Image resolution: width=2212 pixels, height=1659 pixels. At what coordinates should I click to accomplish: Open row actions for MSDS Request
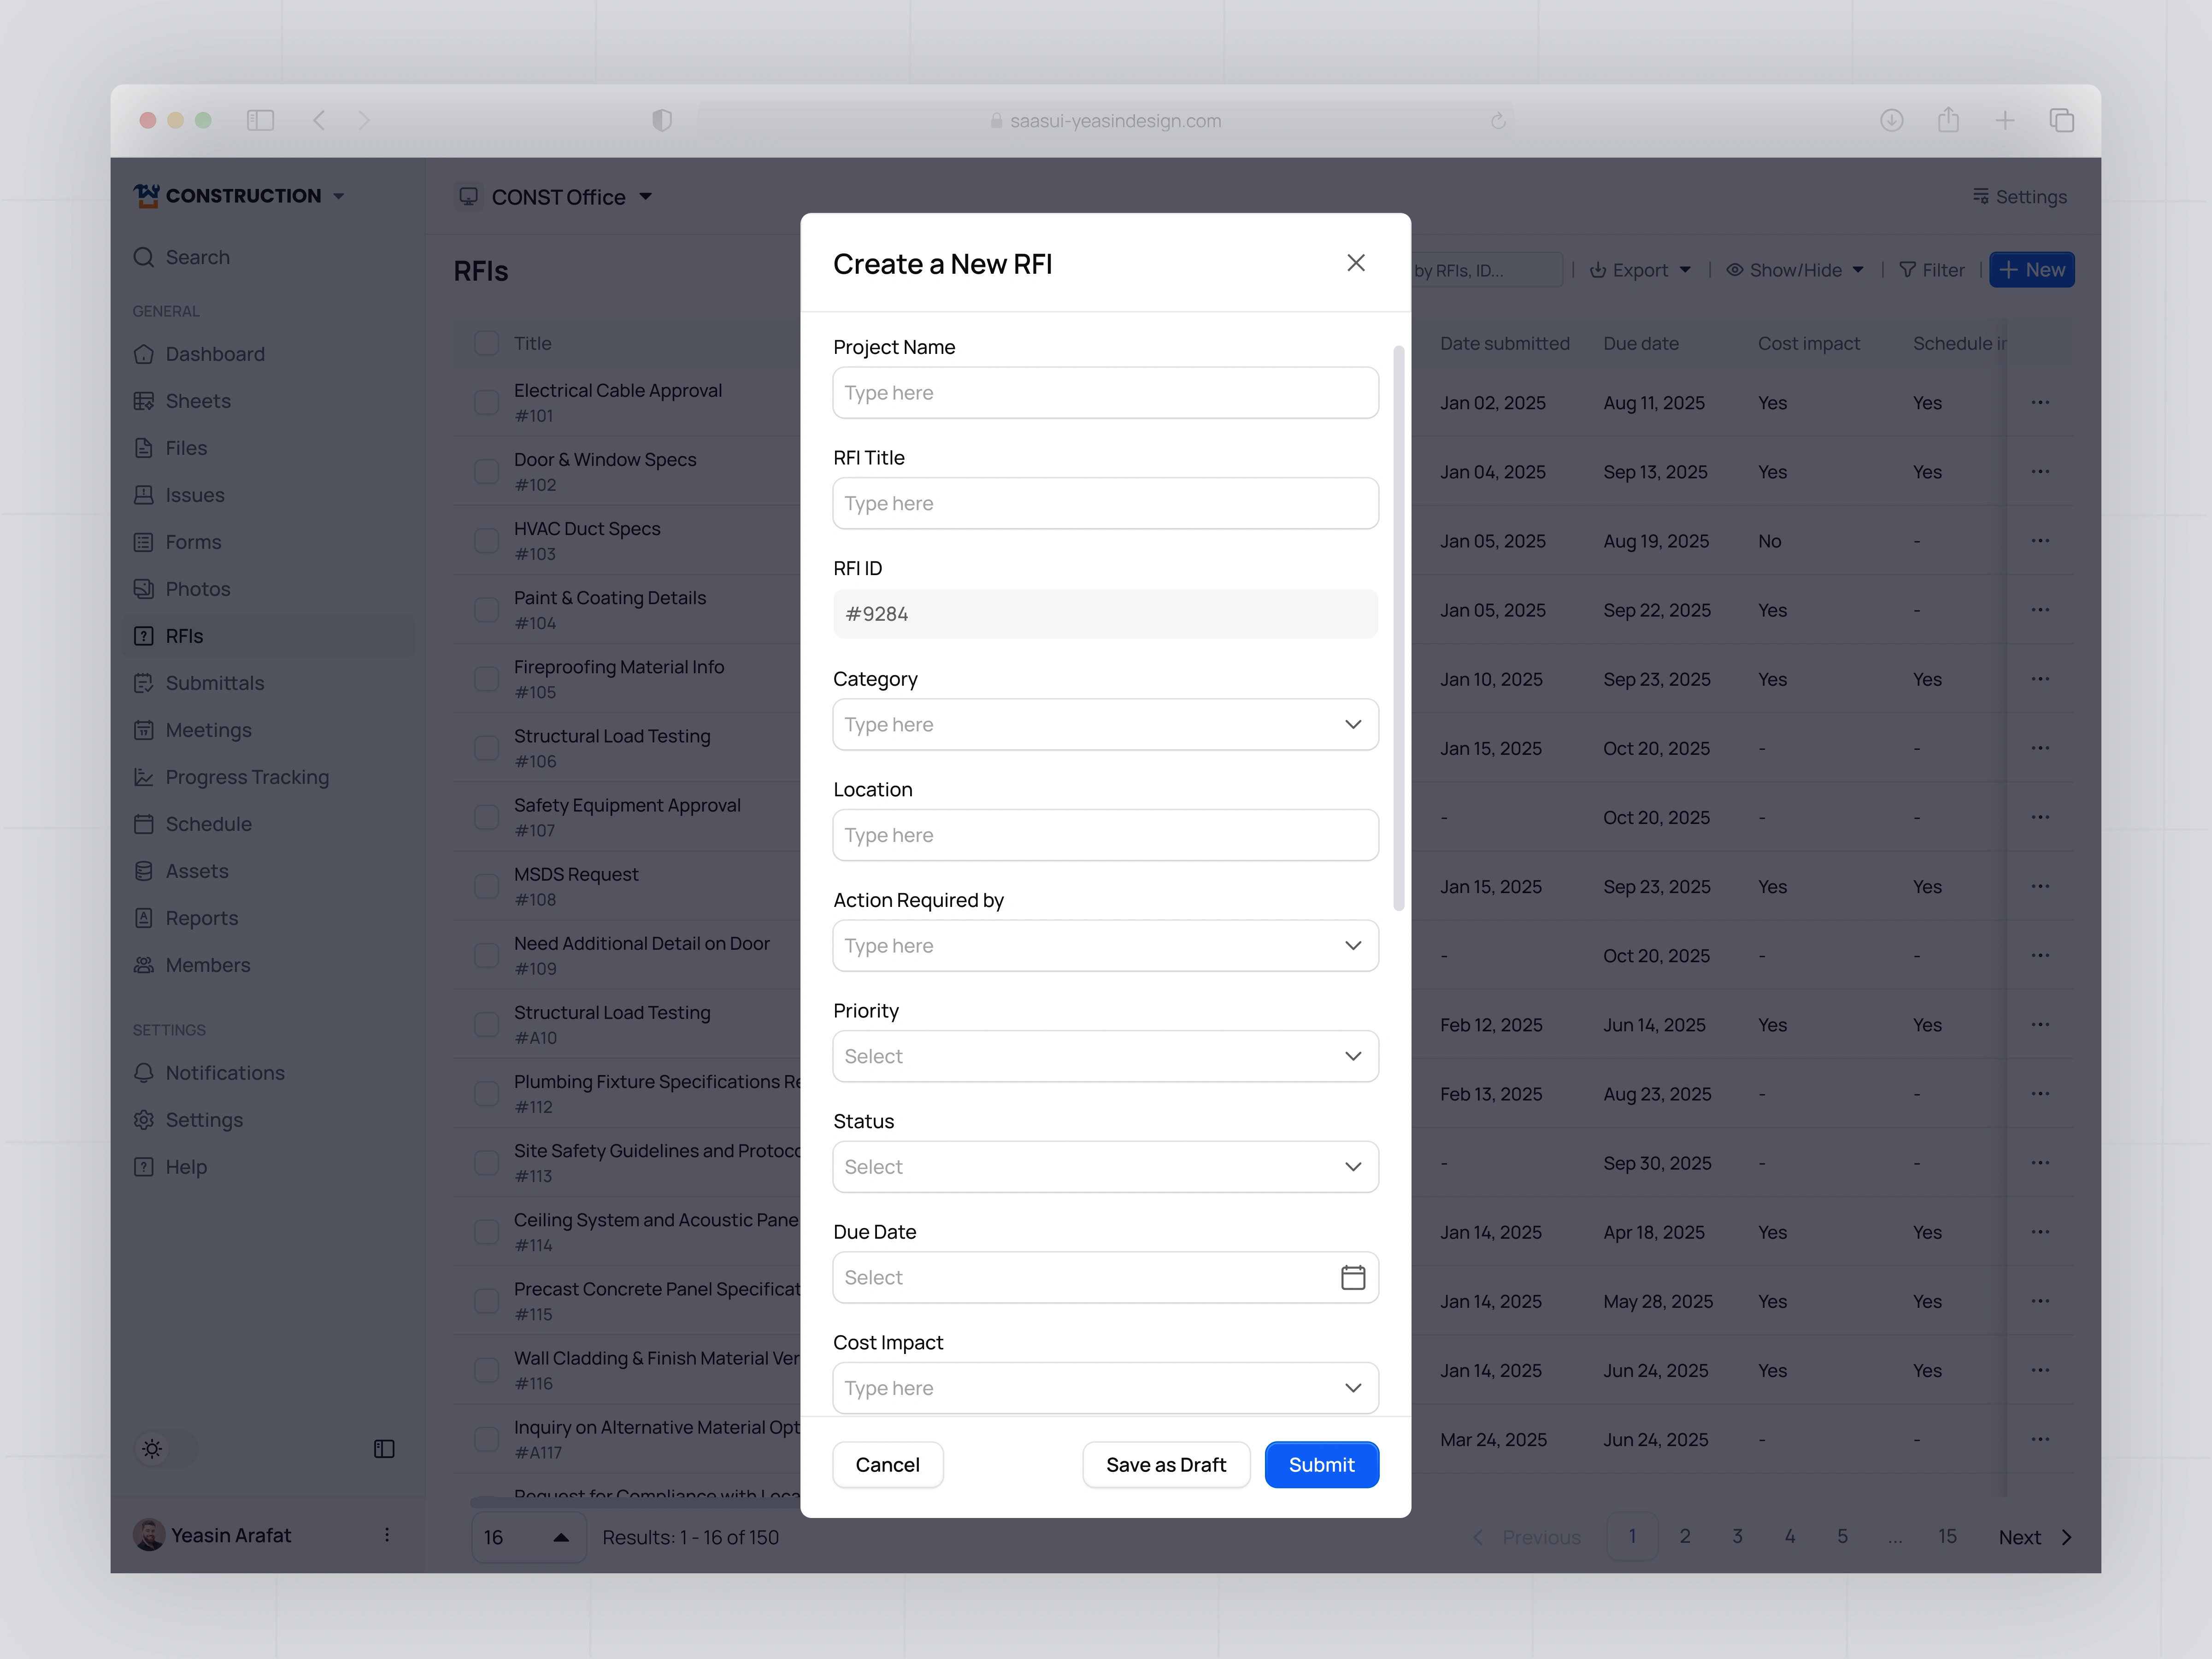pyautogui.click(x=2040, y=886)
